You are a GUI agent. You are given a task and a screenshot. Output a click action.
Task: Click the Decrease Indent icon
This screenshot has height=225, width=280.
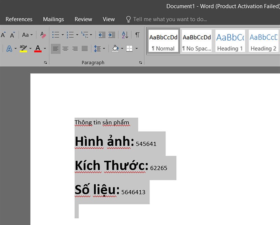coord(101,35)
